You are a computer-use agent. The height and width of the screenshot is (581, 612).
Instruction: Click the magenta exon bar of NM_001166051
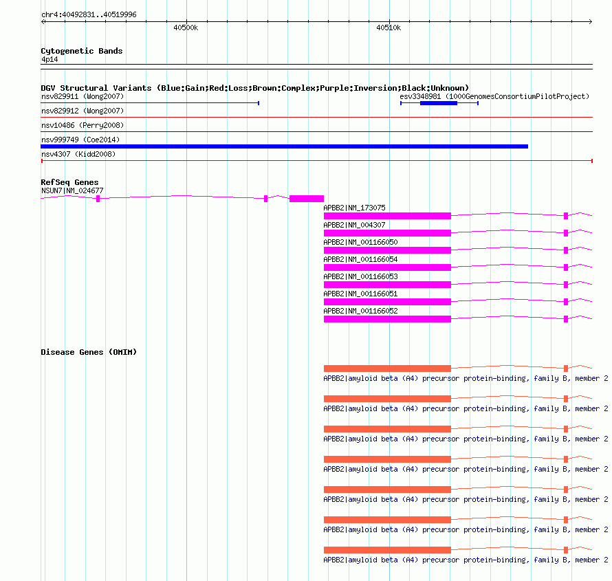[x=387, y=302]
